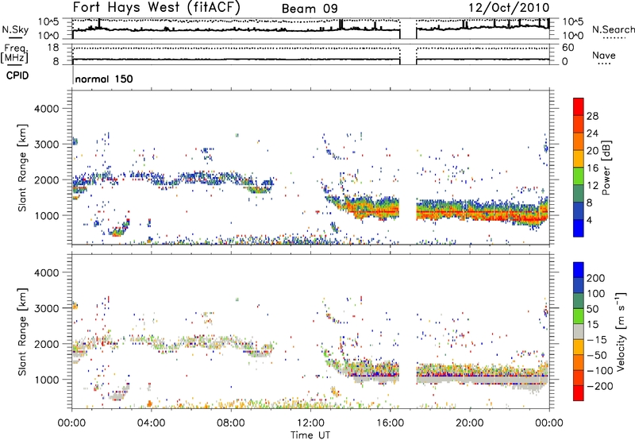
Task: Click 'Slant Range [km]' label of power panel
Action: click(x=22, y=168)
